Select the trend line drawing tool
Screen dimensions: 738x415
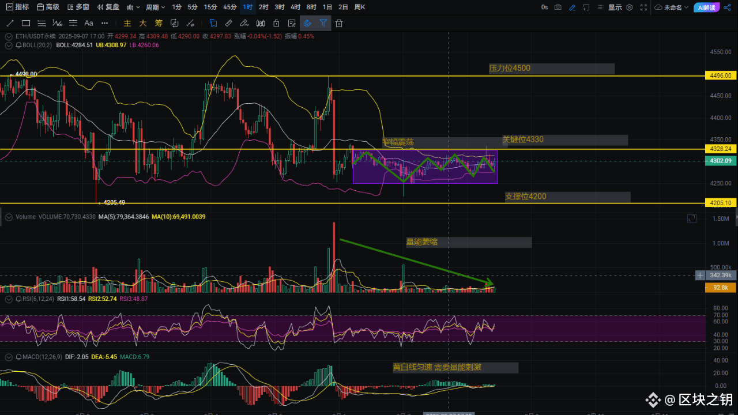click(x=10, y=23)
